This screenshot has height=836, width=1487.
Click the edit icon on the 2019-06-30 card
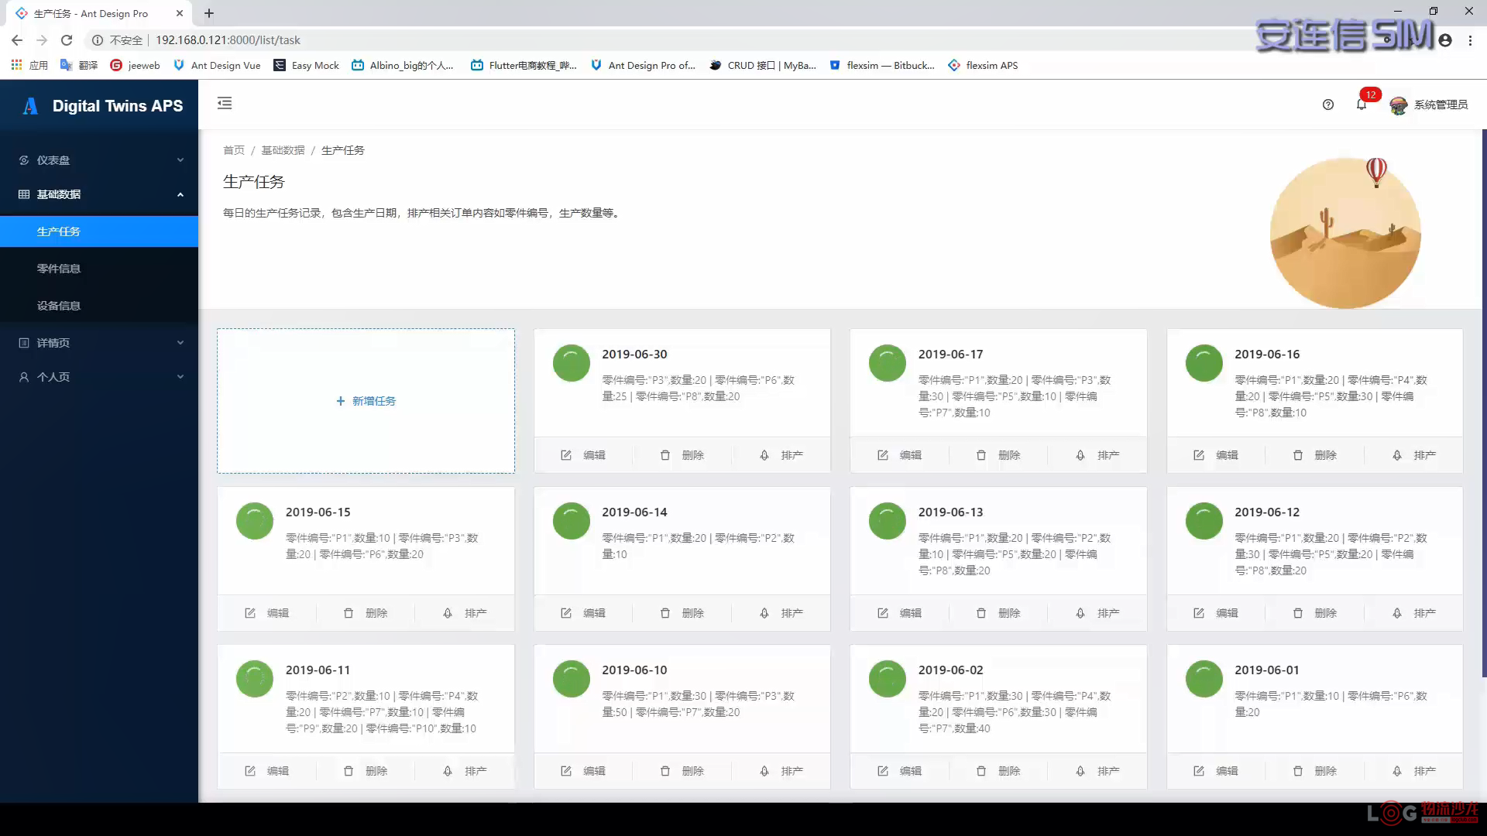click(566, 455)
